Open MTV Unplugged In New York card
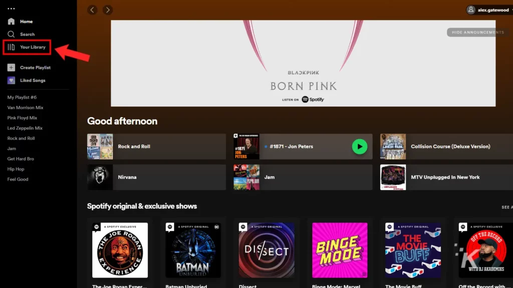Viewport: 513px width, 288px height. [x=446, y=177]
